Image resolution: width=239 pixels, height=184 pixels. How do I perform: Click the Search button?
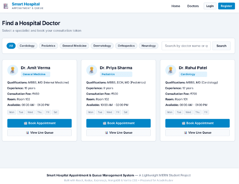(x=222, y=46)
